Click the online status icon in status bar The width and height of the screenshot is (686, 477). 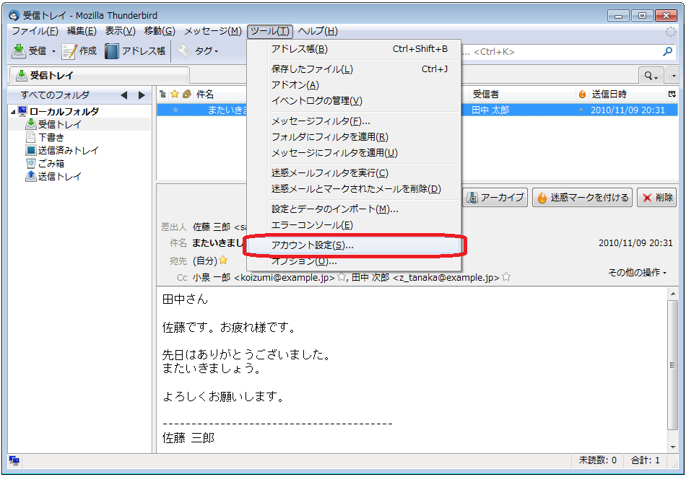pos(14,460)
